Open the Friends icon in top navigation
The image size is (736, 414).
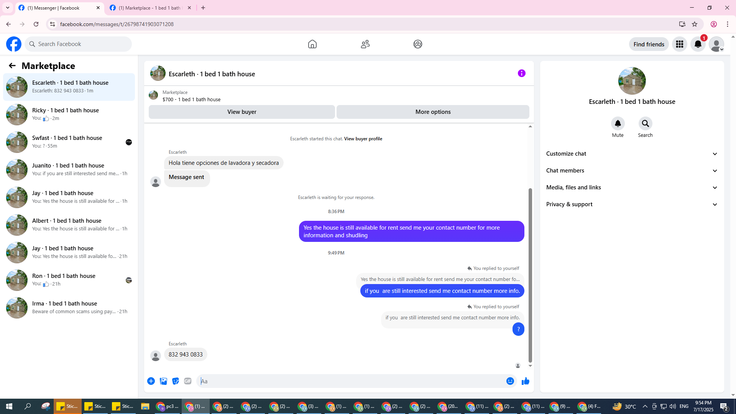point(365,44)
